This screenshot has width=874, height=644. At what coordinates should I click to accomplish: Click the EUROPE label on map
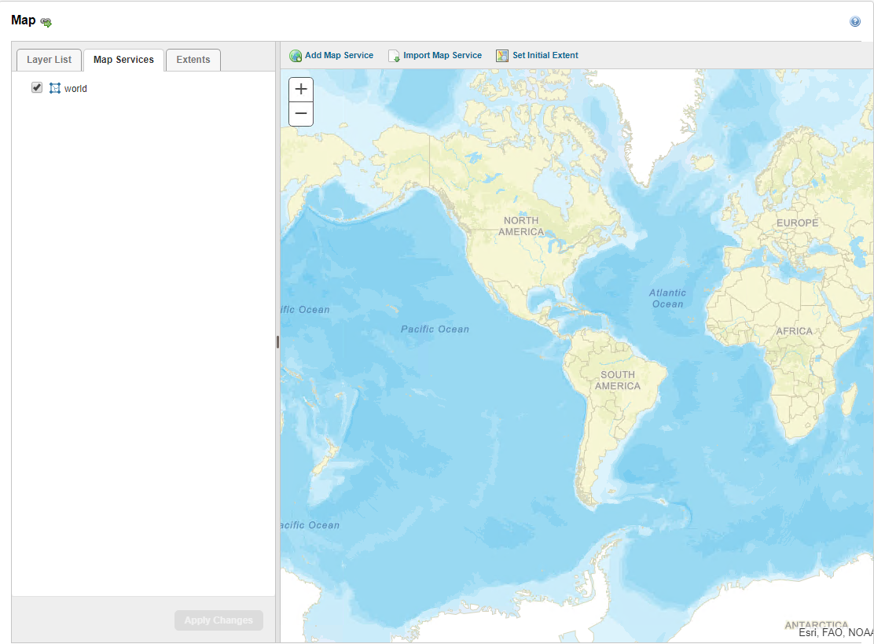(x=798, y=223)
